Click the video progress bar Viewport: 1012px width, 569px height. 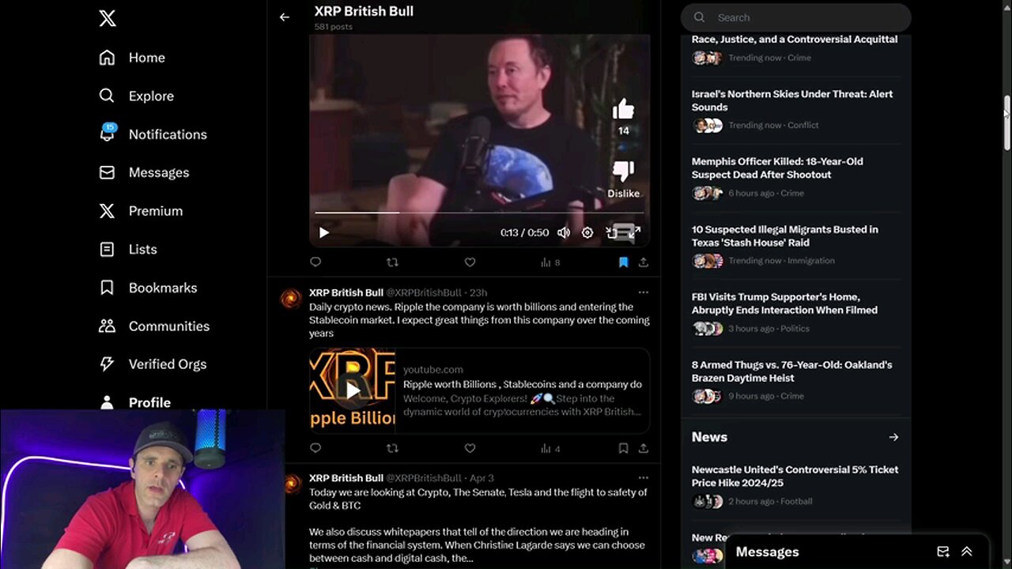click(479, 213)
